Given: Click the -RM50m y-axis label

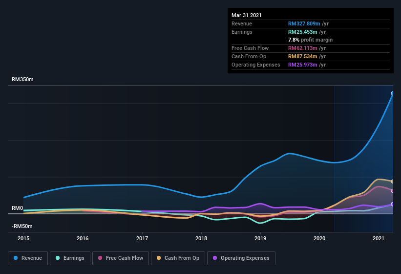Looking at the screenshot, I should tap(22, 226).
